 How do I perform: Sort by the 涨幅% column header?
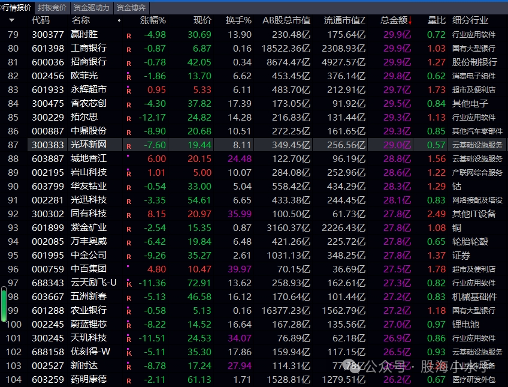(153, 20)
